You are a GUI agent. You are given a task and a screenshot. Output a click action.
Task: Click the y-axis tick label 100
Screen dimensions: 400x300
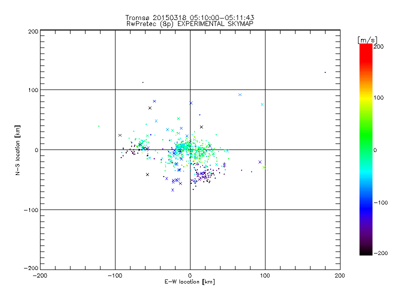(33, 90)
